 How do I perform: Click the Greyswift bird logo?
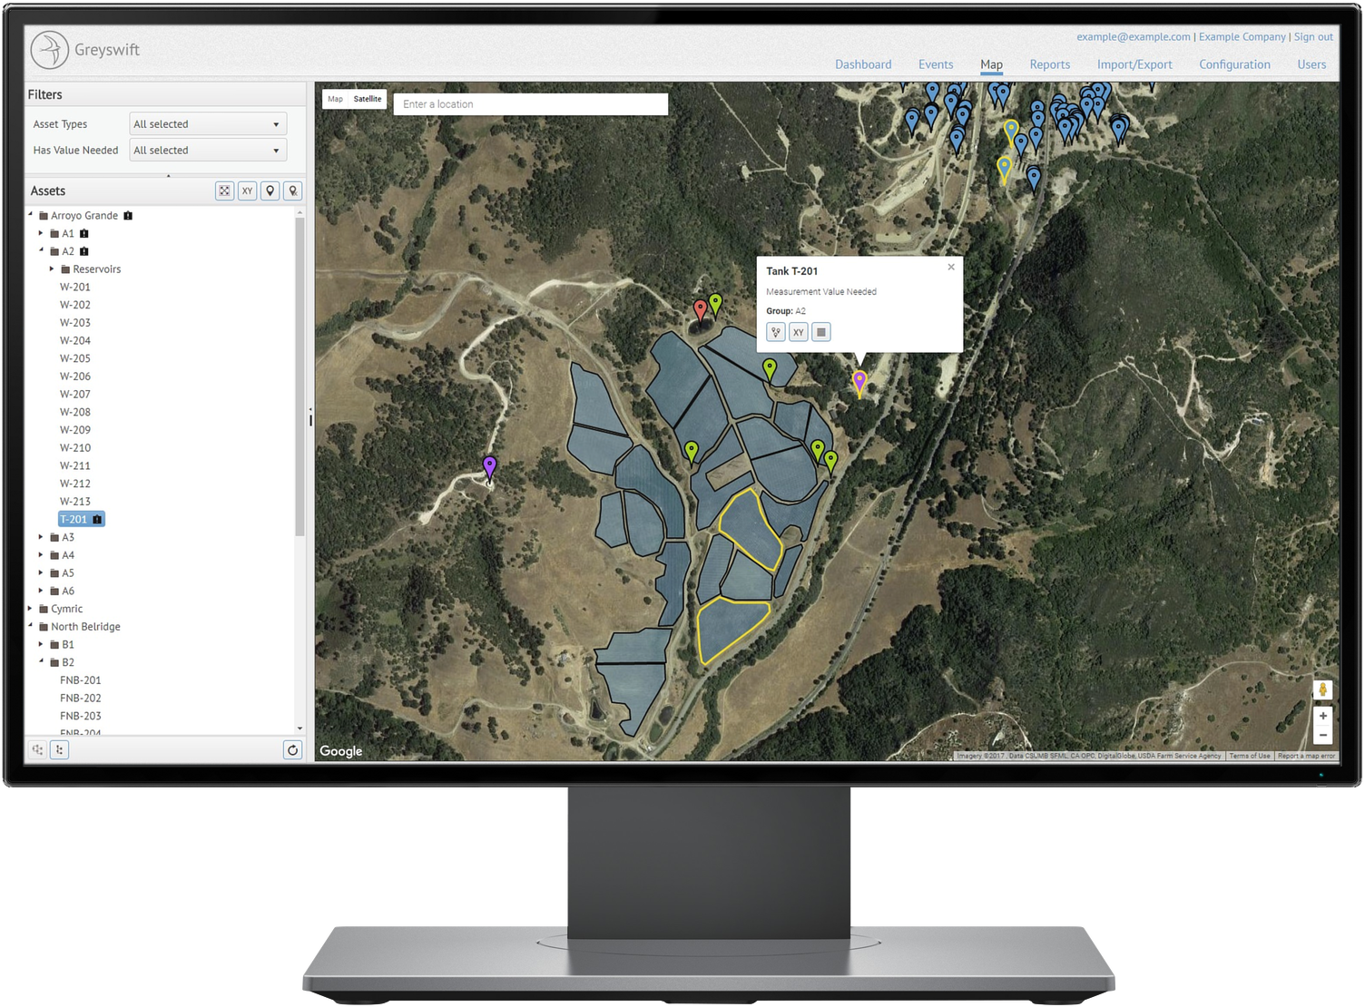[x=49, y=50]
